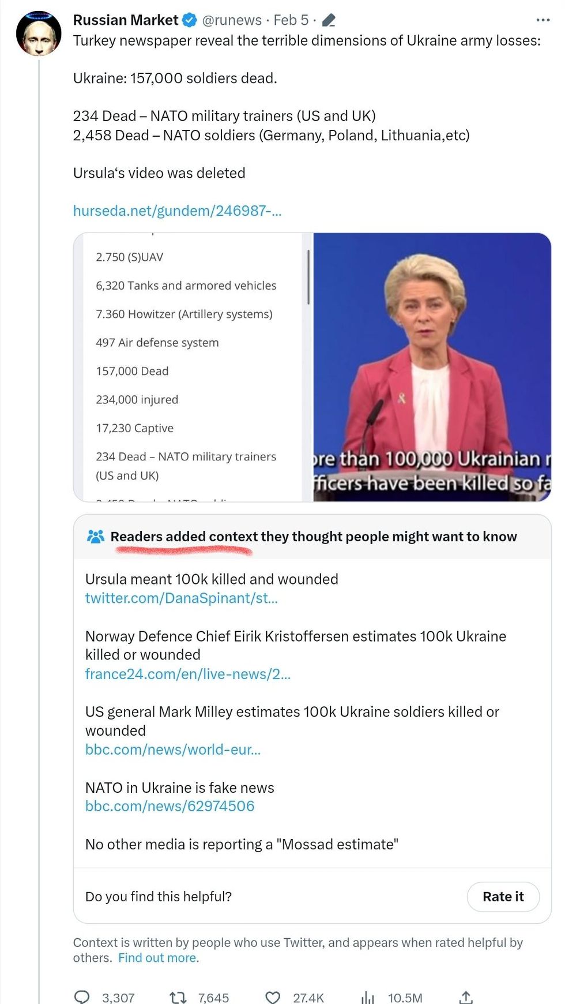Click Russian Market's profile avatar

click(37, 33)
